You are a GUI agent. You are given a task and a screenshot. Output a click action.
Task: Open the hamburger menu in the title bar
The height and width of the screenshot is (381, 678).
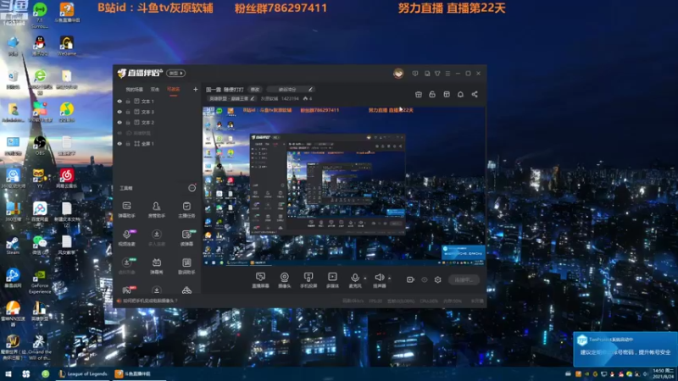pyautogui.click(x=447, y=74)
